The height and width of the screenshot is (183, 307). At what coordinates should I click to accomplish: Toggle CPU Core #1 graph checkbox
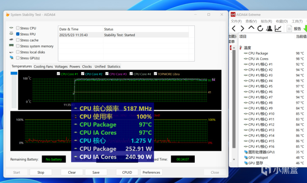pos(58,74)
